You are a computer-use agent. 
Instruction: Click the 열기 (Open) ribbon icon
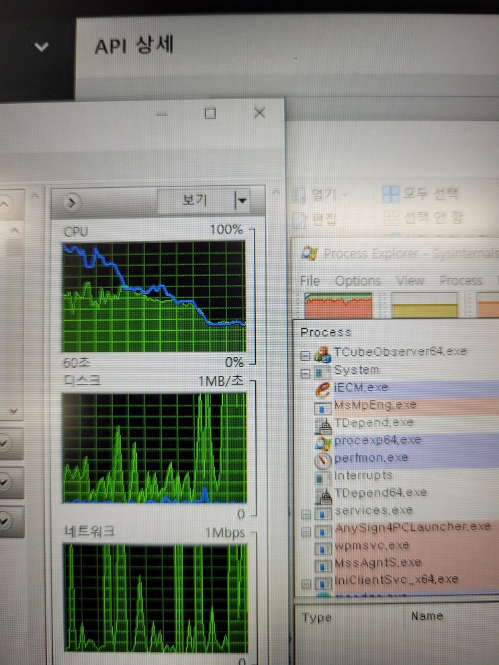click(299, 196)
